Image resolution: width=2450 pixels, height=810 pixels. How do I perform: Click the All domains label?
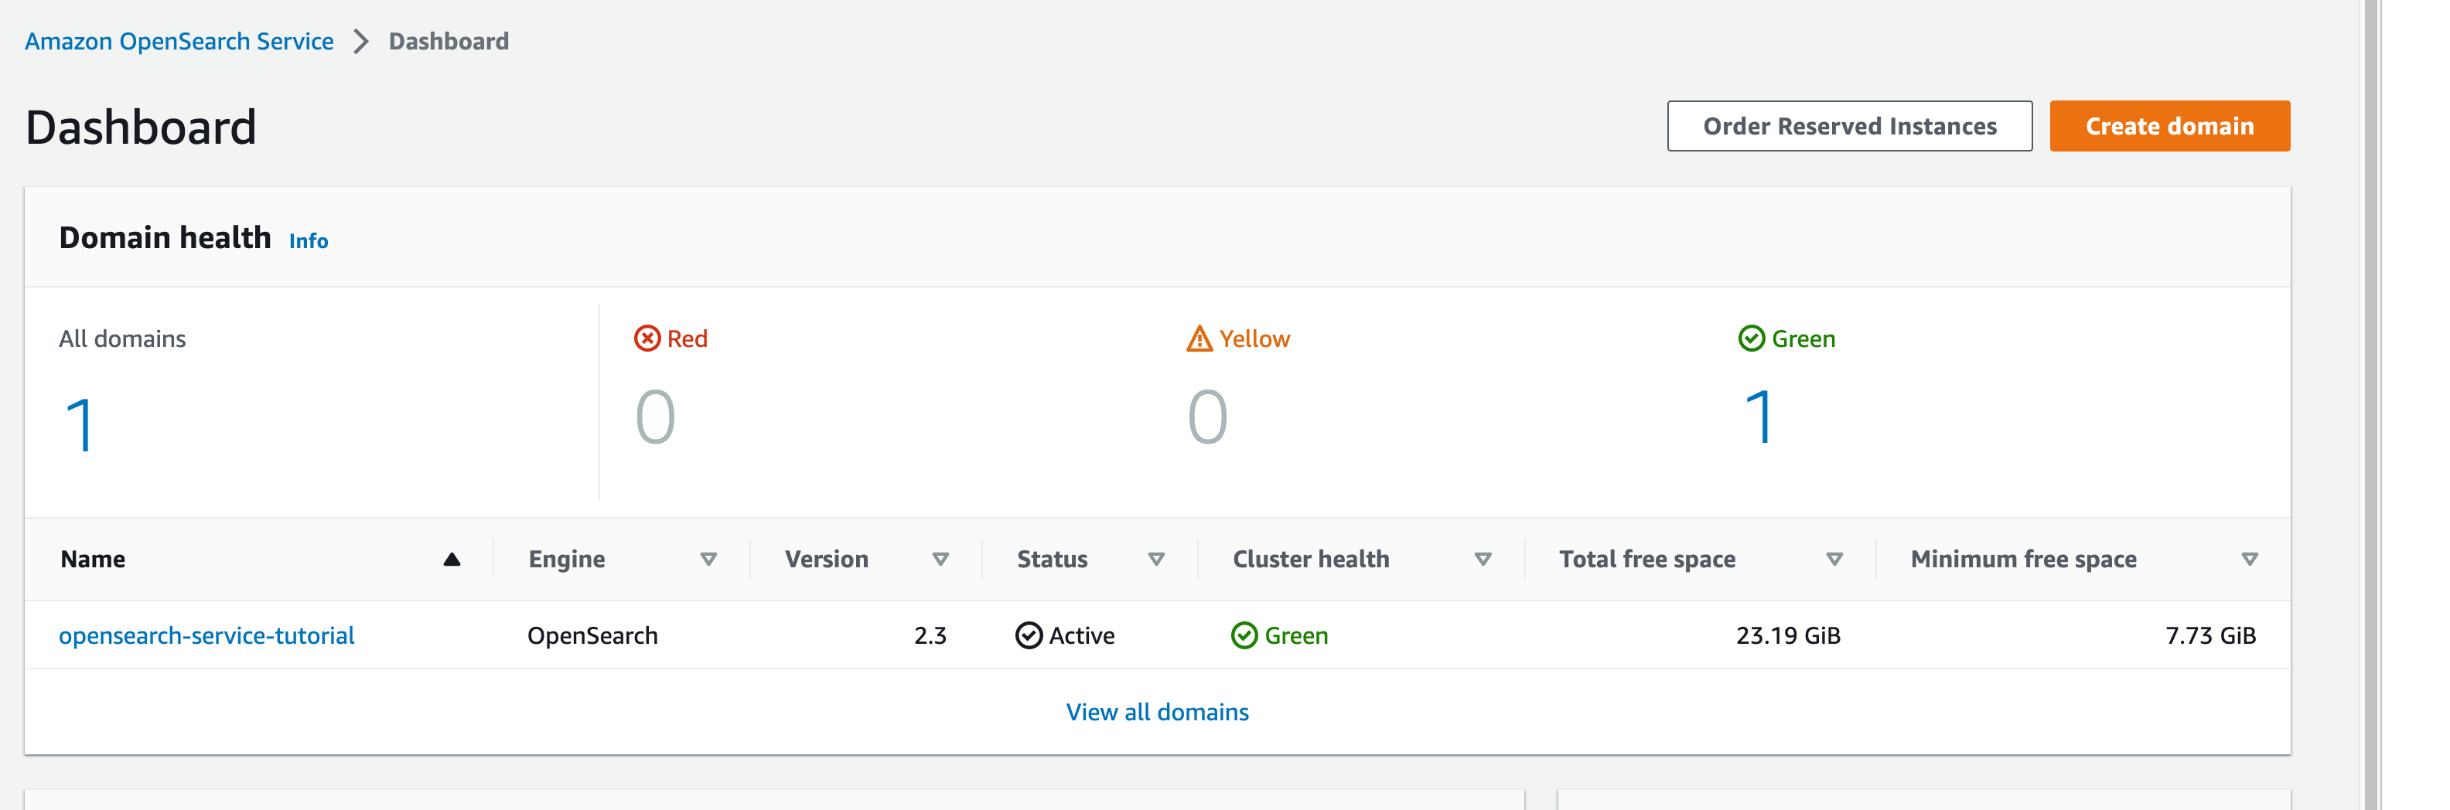tap(123, 339)
